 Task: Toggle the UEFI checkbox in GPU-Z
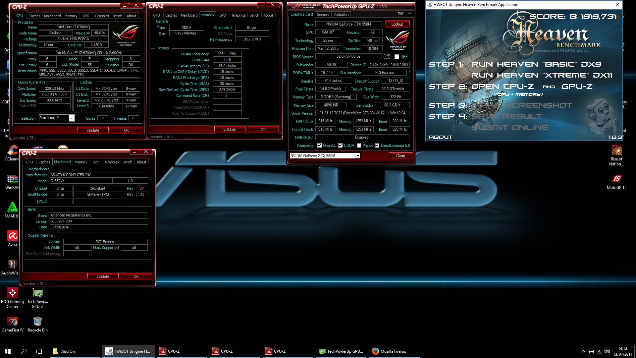click(x=397, y=57)
